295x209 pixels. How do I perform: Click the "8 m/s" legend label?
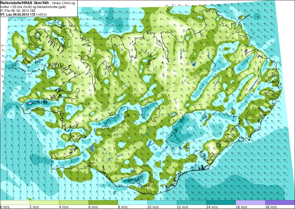123,207
